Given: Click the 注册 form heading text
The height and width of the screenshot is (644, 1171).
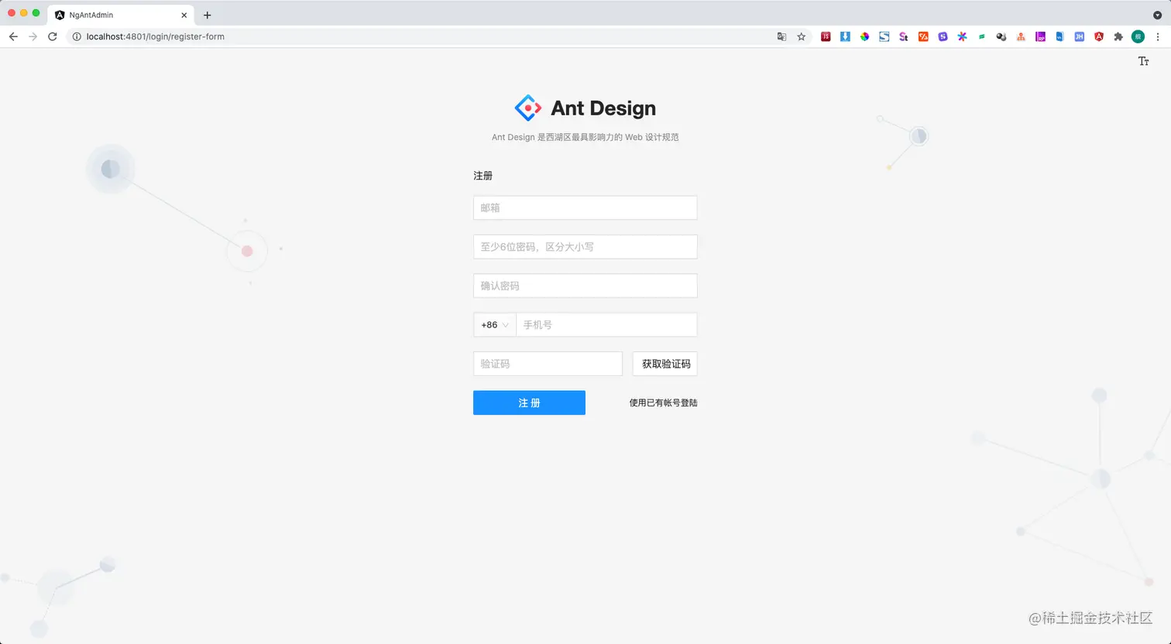Looking at the screenshot, I should 483,176.
